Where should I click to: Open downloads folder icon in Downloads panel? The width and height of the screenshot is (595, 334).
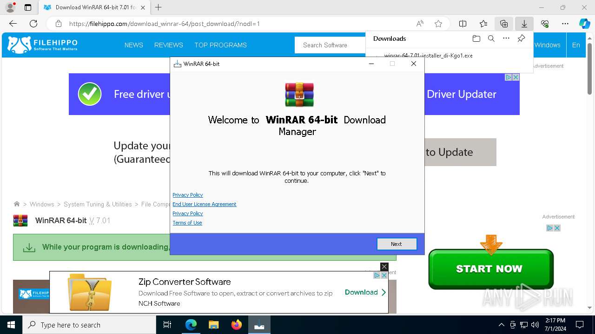(476, 39)
